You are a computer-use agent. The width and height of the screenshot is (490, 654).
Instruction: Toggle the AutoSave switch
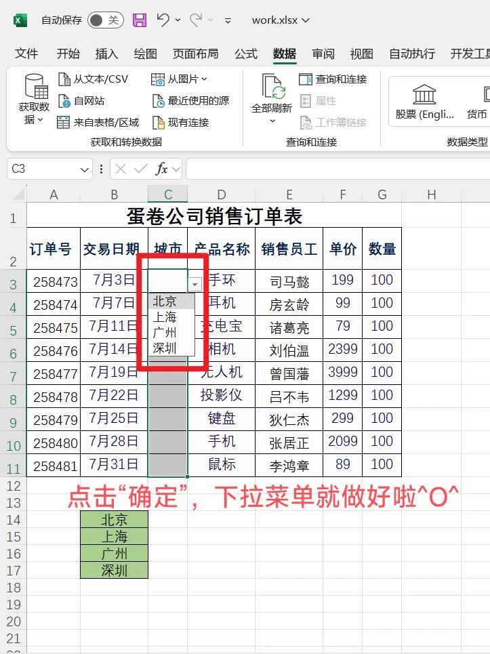pos(105,20)
